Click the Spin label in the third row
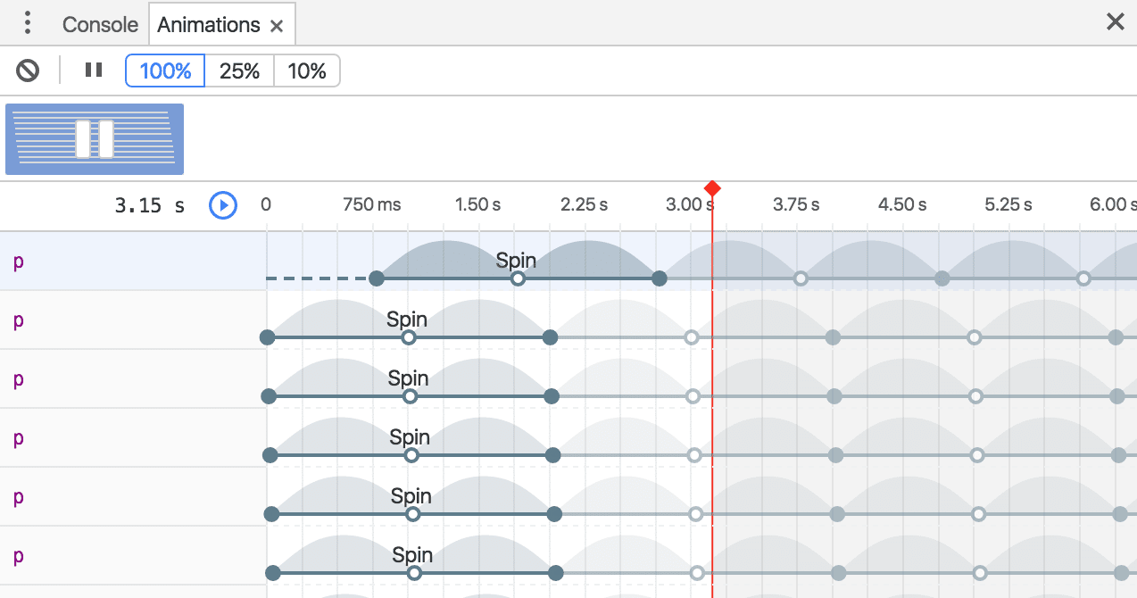 click(409, 378)
